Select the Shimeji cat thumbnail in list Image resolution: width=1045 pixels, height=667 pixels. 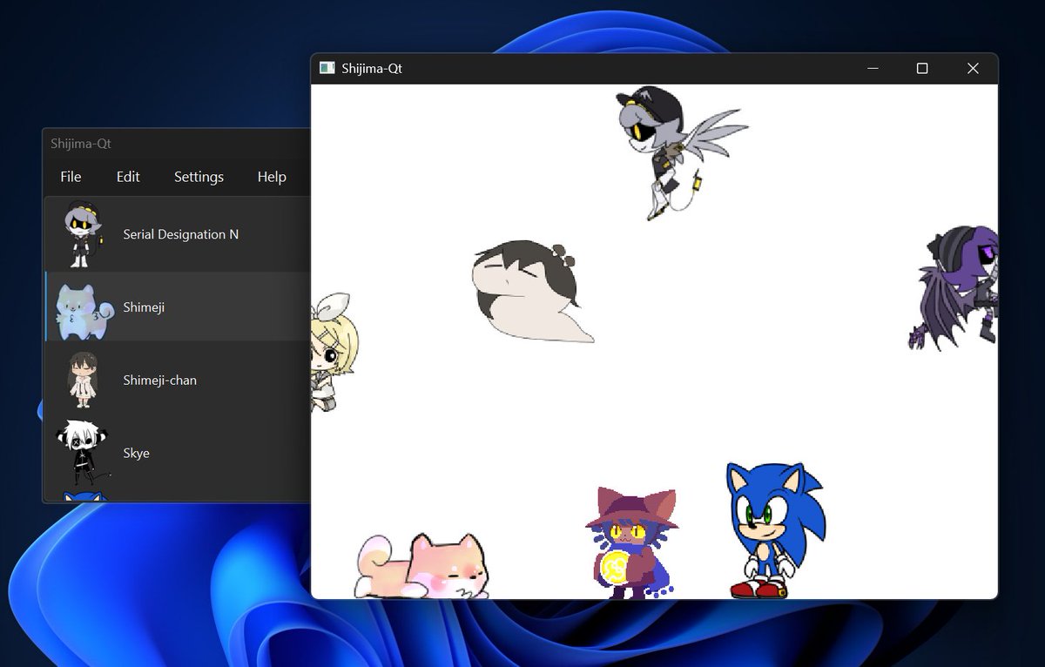tap(84, 312)
